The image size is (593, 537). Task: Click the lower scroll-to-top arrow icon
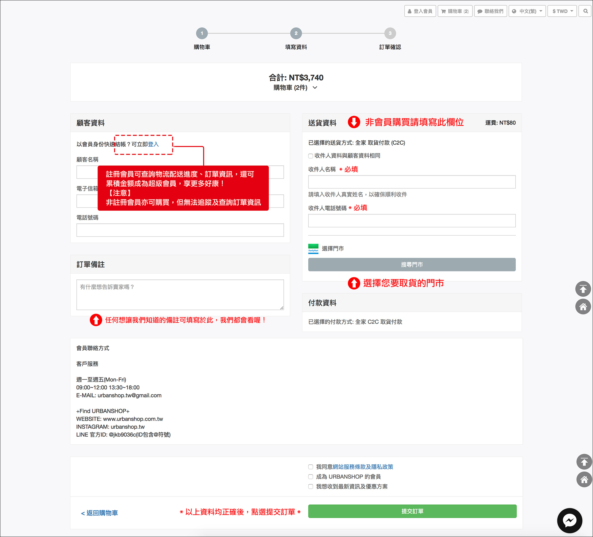pyautogui.click(x=584, y=462)
